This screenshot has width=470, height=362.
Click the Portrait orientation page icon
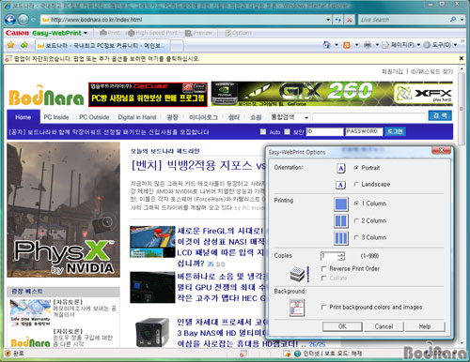pyautogui.click(x=341, y=168)
